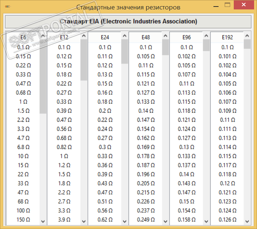Click the Стандарт EIA header button
The height and width of the screenshot is (229, 257).
(128, 22)
